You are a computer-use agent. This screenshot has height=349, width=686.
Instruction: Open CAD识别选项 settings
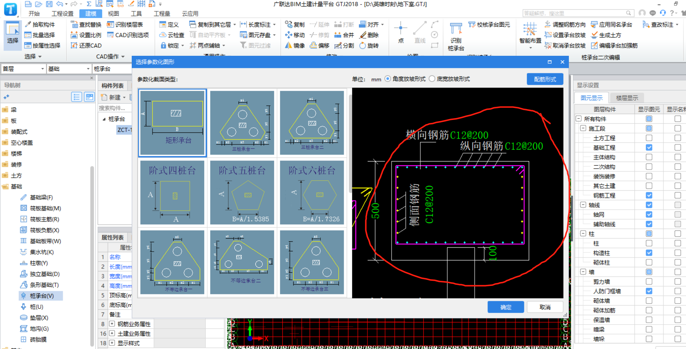pyautogui.click(x=128, y=35)
